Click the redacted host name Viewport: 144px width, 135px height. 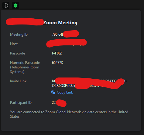point(67,43)
